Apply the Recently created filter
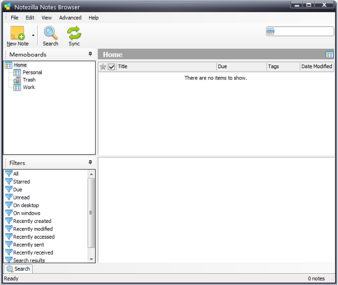Viewport: 338px width, 285px height. (x=32, y=221)
